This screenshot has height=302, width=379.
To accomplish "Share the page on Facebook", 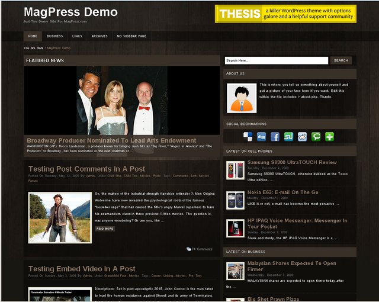I will (275, 137).
